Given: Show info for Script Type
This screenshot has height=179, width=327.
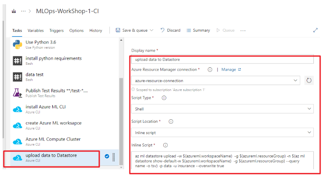Looking at the screenshot, I should (164, 98).
